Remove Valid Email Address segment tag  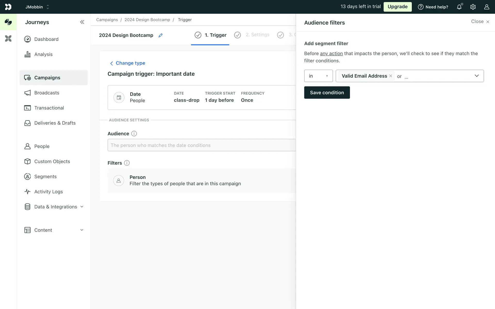click(391, 76)
